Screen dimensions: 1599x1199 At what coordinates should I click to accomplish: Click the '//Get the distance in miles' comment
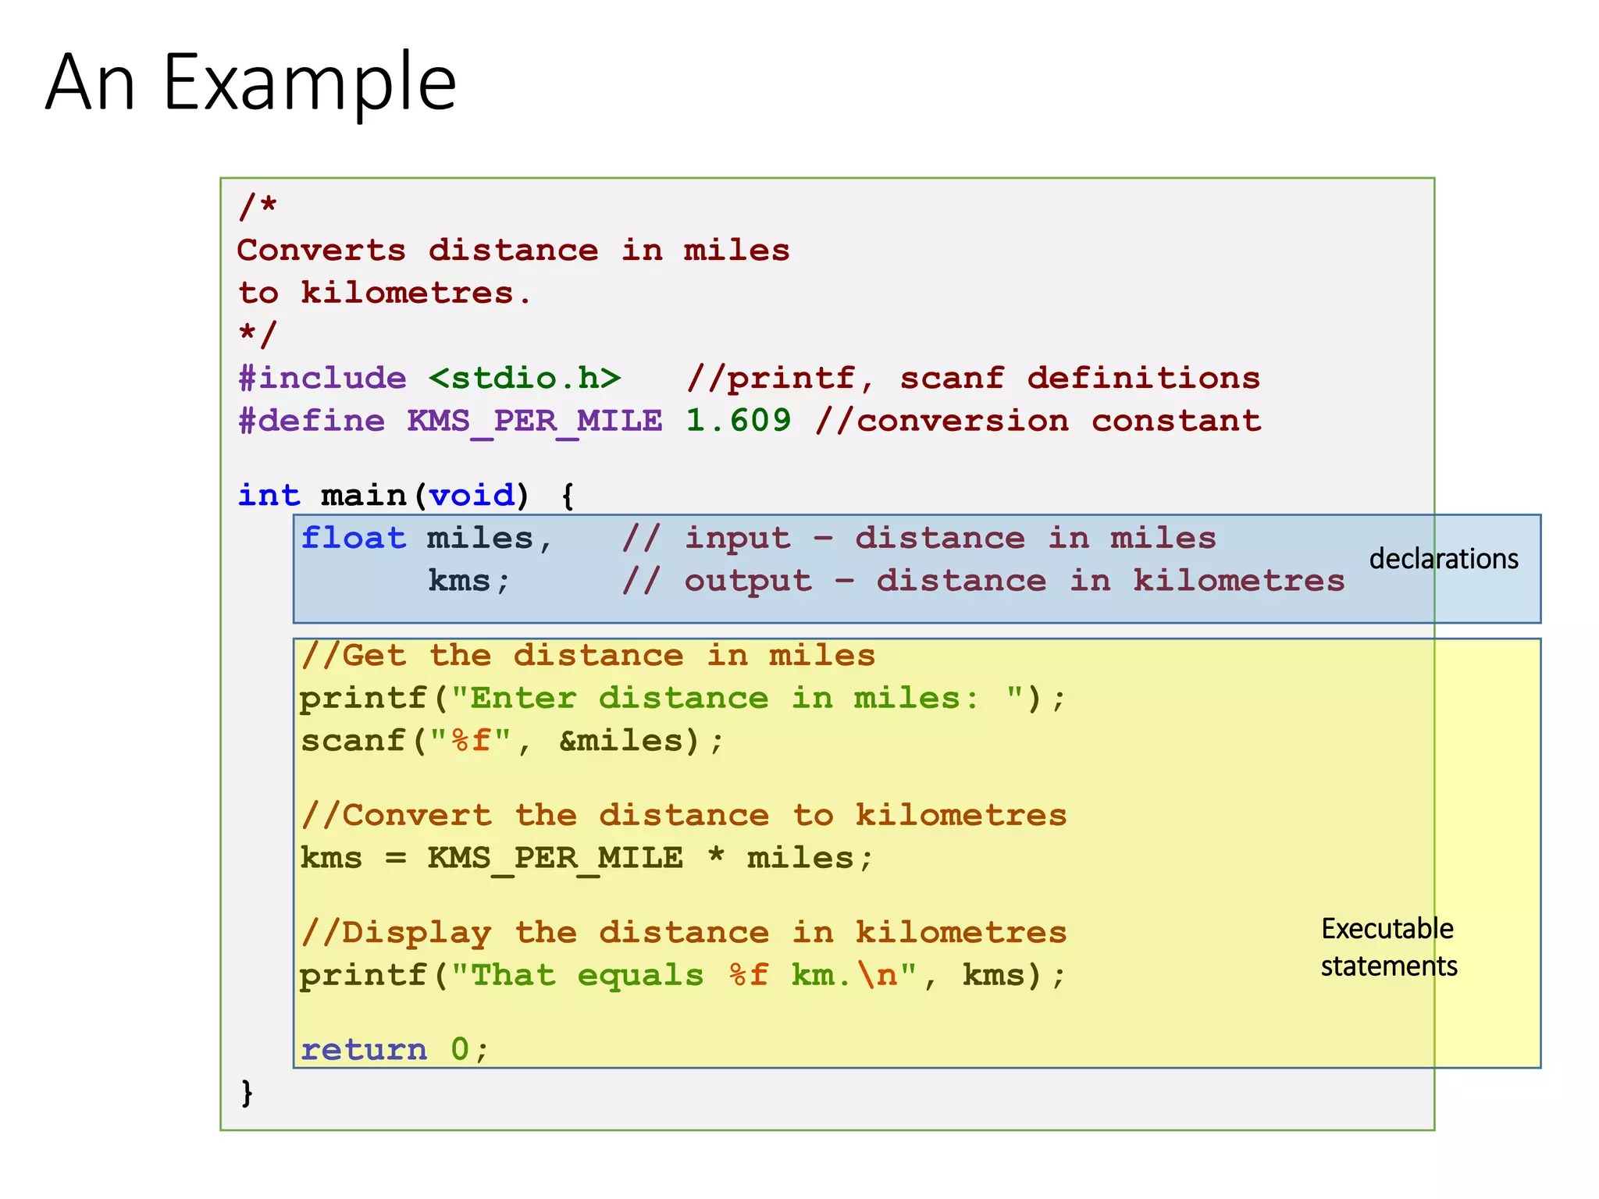588,656
